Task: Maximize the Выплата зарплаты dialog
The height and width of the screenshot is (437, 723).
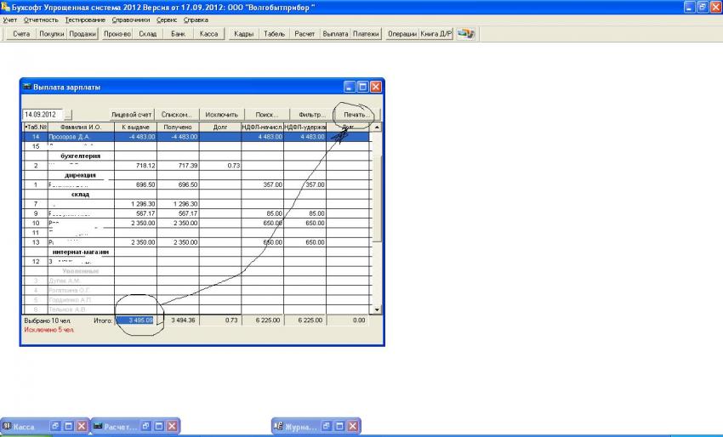Action: tap(362, 87)
